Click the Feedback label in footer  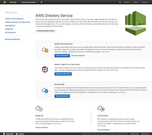10,134
